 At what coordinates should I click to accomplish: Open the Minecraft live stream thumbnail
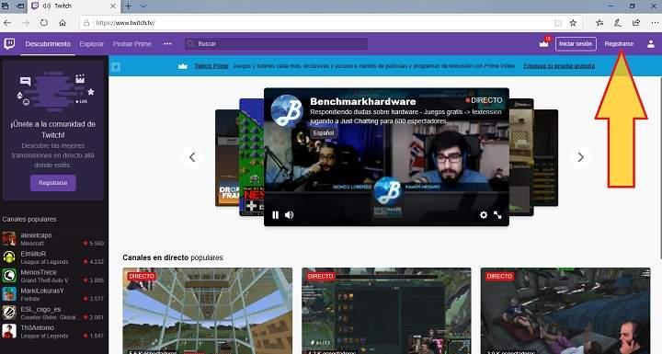point(207,311)
